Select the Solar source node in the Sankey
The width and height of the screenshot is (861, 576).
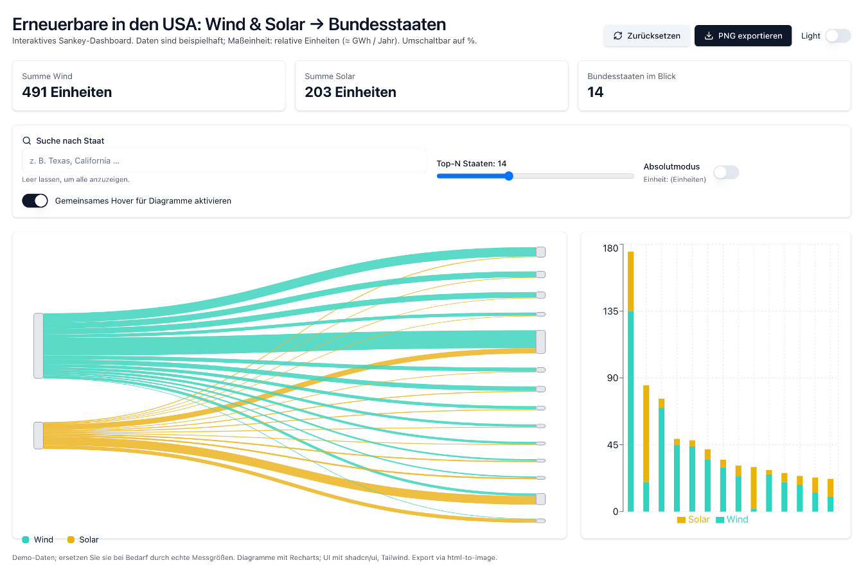pos(39,435)
